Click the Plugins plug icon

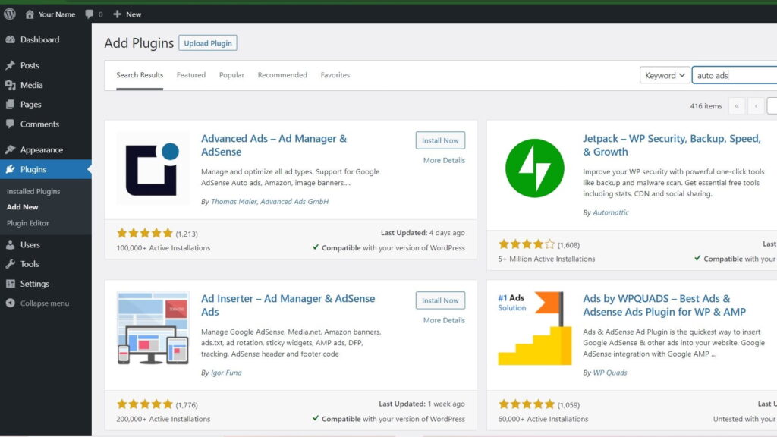11,169
